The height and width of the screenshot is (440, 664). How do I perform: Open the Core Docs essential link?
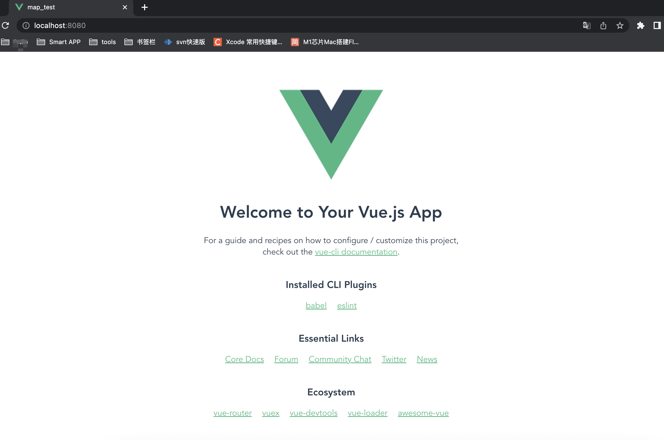[x=244, y=359]
